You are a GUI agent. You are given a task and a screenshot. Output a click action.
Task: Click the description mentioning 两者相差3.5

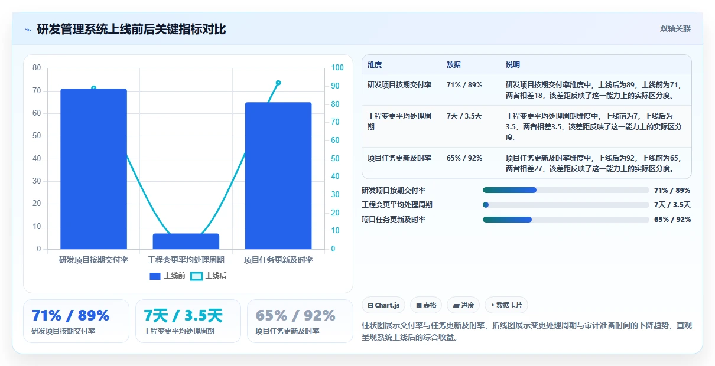coord(594,126)
